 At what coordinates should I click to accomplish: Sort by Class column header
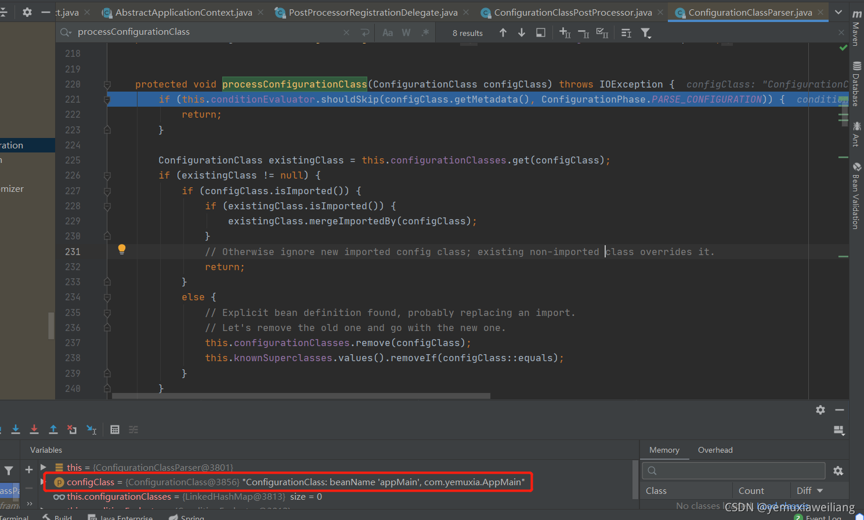(x=686, y=490)
